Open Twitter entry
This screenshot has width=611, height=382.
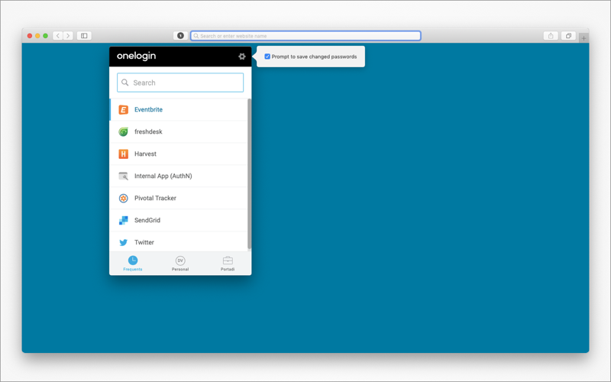(x=179, y=241)
